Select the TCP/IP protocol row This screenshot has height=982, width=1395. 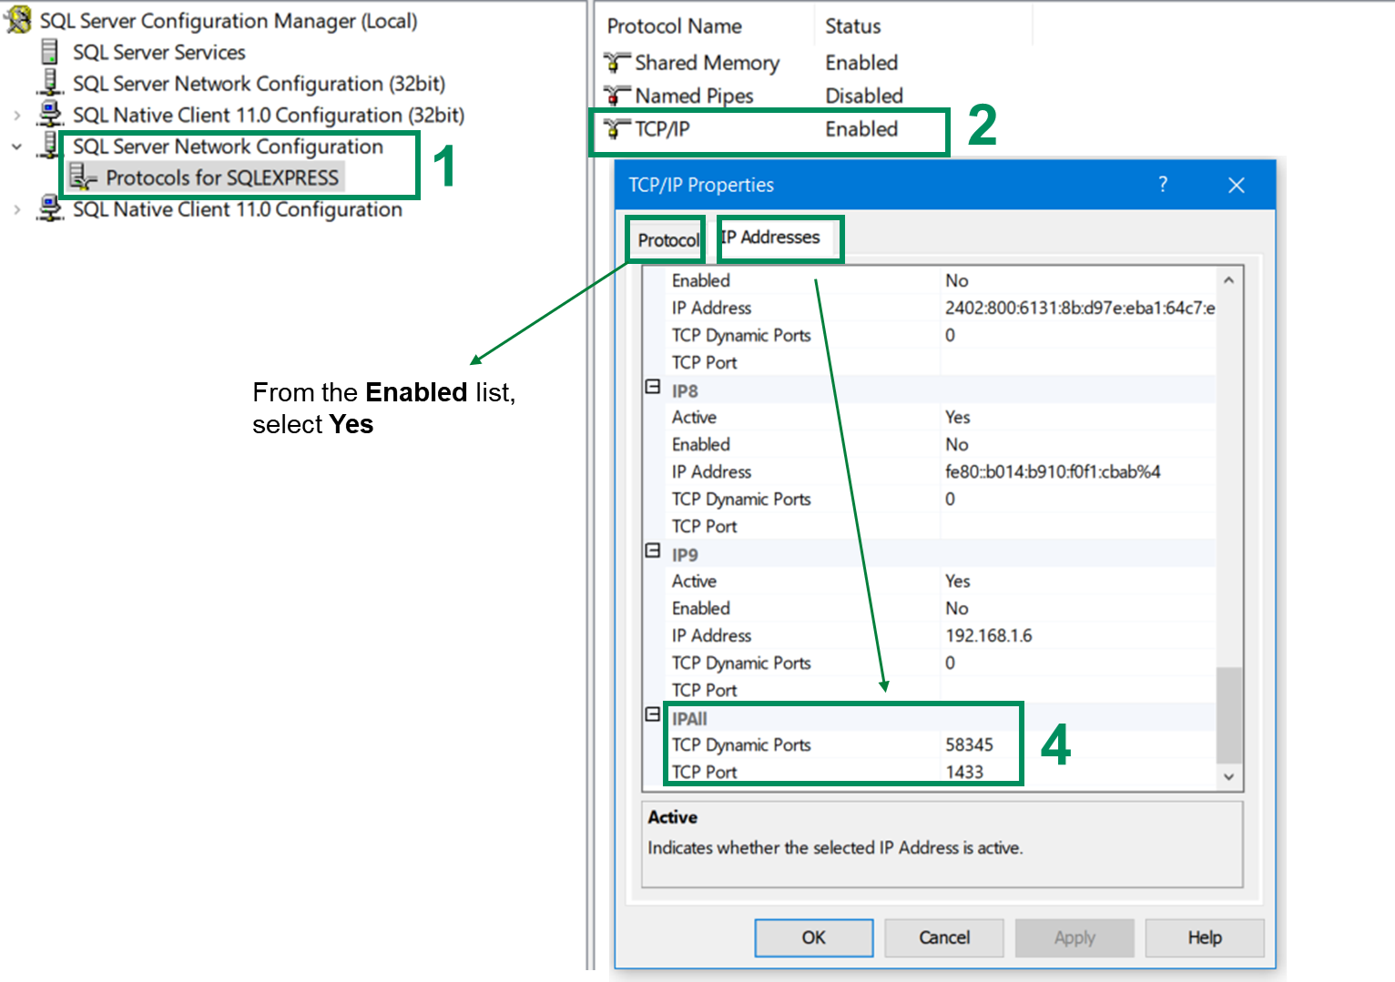[751, 129]
